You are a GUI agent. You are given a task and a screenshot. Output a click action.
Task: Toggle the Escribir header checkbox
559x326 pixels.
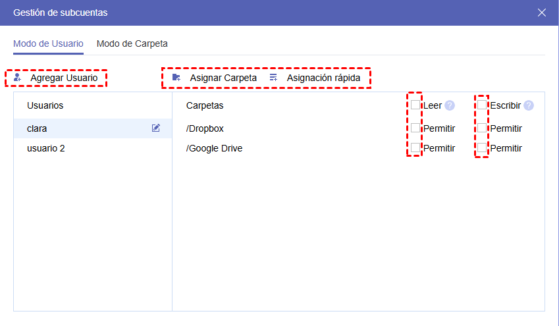point(482,105)
